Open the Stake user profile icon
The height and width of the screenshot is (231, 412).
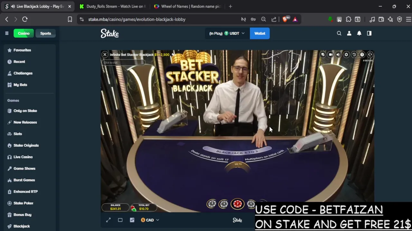(x=349, y=33)
